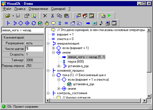Image resolution: width=153 pixels, height=110 pixels.
Task: Collapse the иначе node under инициализация
Action: tap(53, 52)
